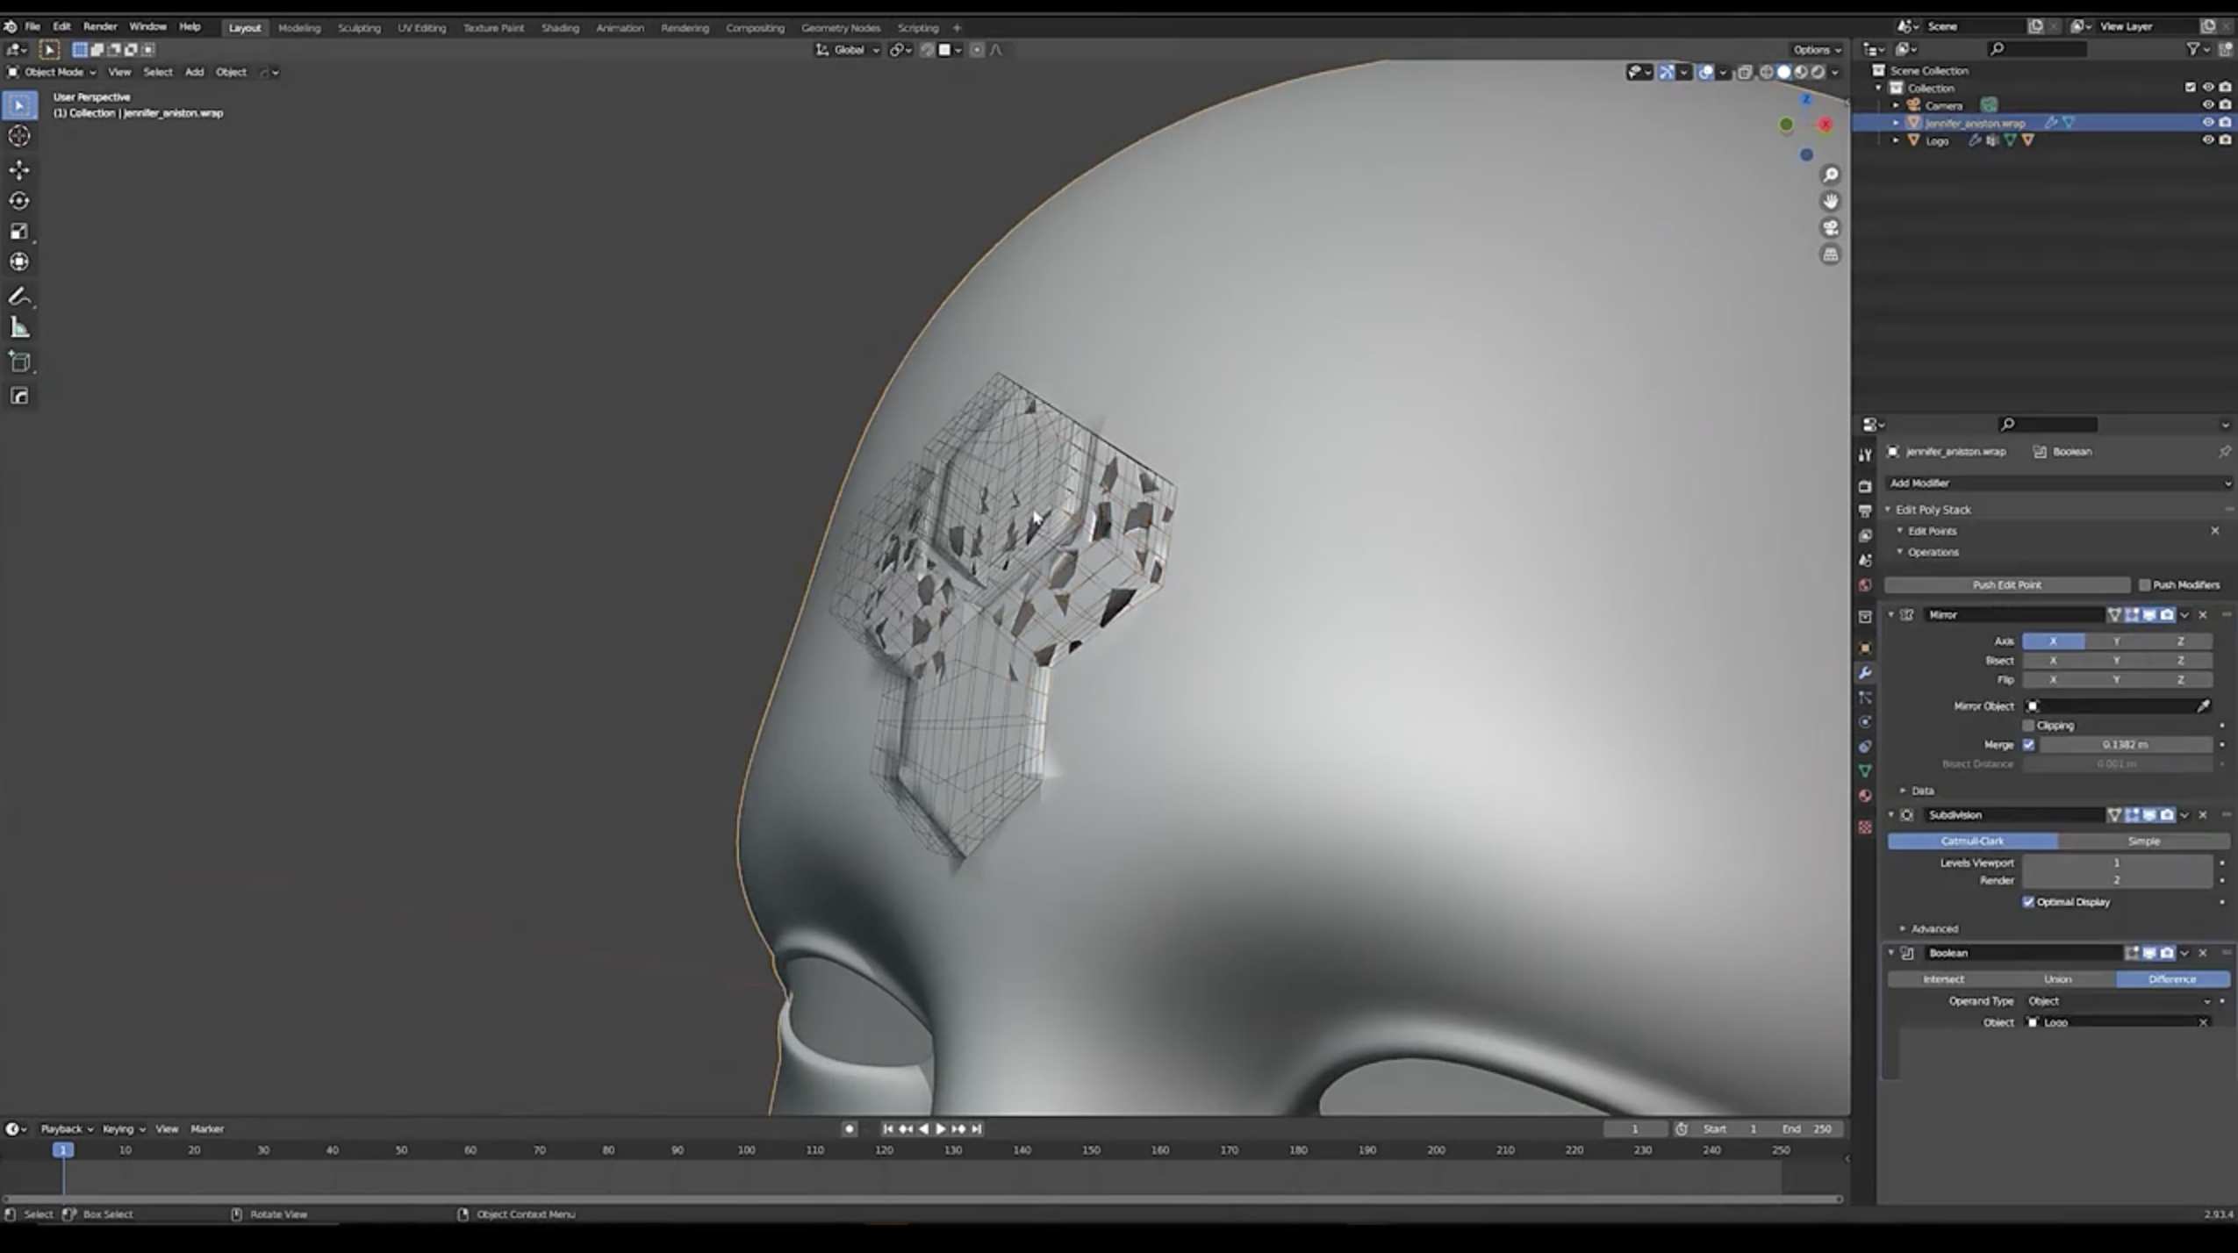Select the Move tool in toolbar
This screenshot has height=1253, width=2238.
click(19, 169)
